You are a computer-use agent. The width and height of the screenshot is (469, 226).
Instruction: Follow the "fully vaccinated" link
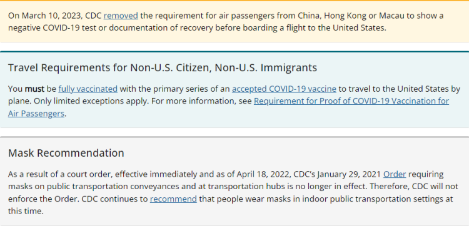tap(88, 89)
